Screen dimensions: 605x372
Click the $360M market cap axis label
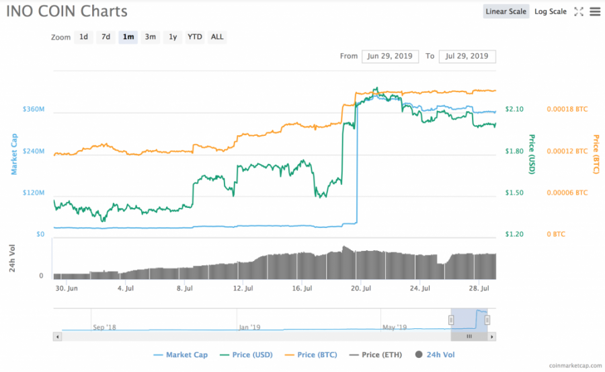34,110
